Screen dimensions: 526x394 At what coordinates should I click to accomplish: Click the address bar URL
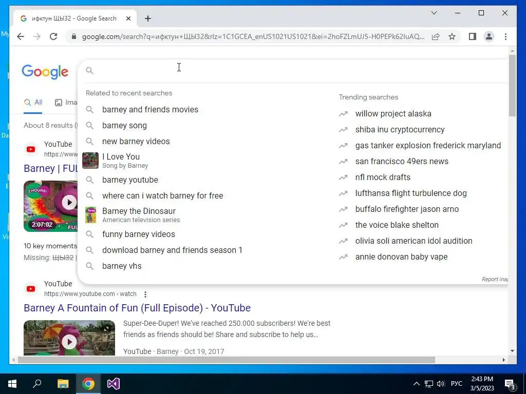click(253, 36)
